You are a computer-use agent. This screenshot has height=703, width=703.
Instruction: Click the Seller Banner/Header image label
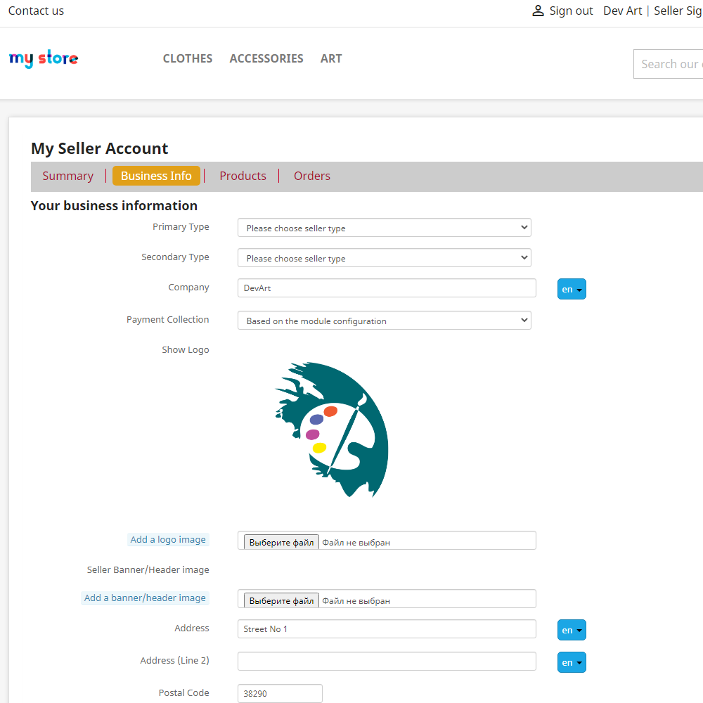pos(148,569)
